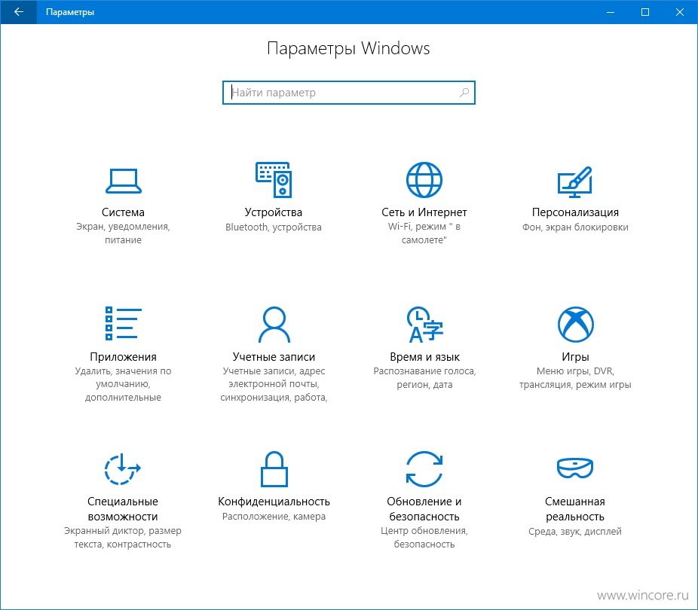Click 'Wi-Fi, режим " в самолете"' description
The width and height of the screenshot is (698, 610).
[x=424, y=233]
